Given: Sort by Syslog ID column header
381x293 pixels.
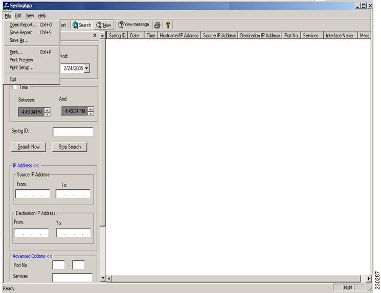Looking at the screenshot, I should pyautogui.click(x=117, y=35).
